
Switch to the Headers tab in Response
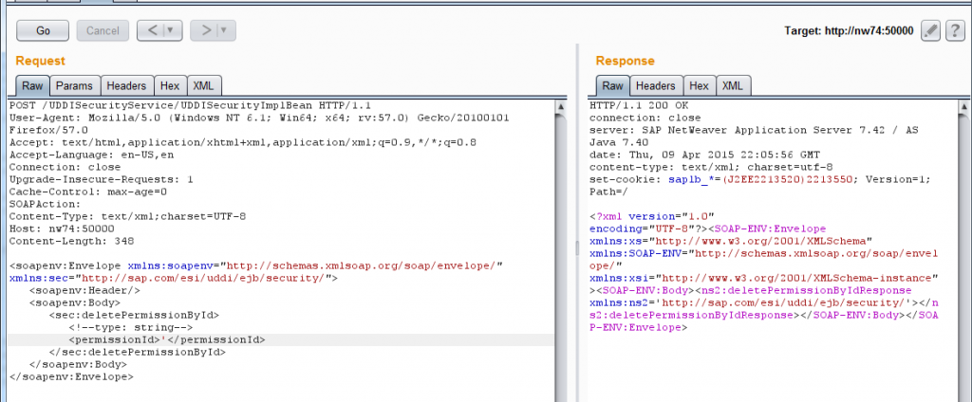[x=655, y=86]
